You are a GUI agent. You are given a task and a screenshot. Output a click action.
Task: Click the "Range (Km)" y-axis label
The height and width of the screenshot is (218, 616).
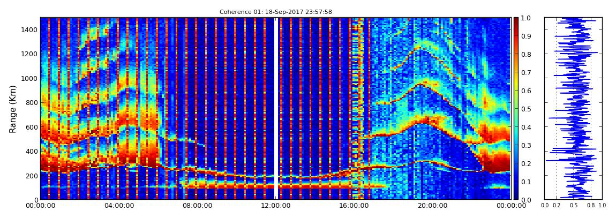pos(13,108)
